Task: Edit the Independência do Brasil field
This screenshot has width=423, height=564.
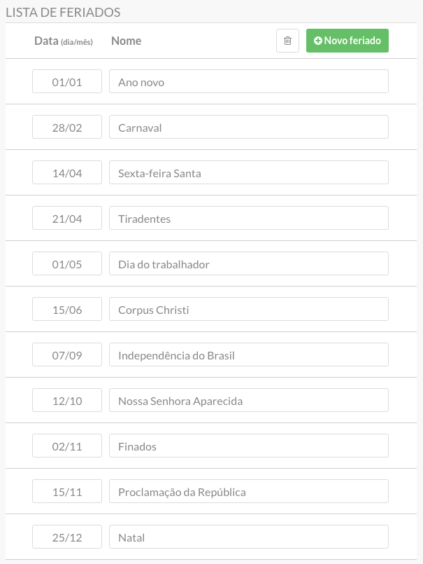Action: point(248,355)
